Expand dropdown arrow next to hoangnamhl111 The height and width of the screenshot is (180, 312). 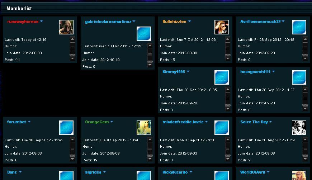[x=273, y=71]
